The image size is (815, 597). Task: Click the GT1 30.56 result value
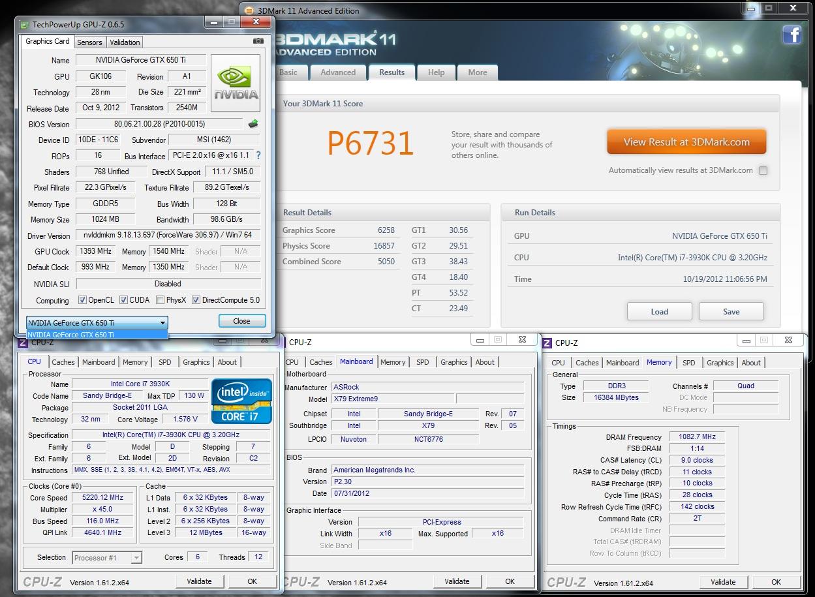tap(458, 230)
